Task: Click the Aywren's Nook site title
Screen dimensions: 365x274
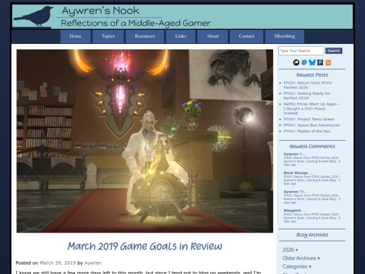Action: pos(101,11)
